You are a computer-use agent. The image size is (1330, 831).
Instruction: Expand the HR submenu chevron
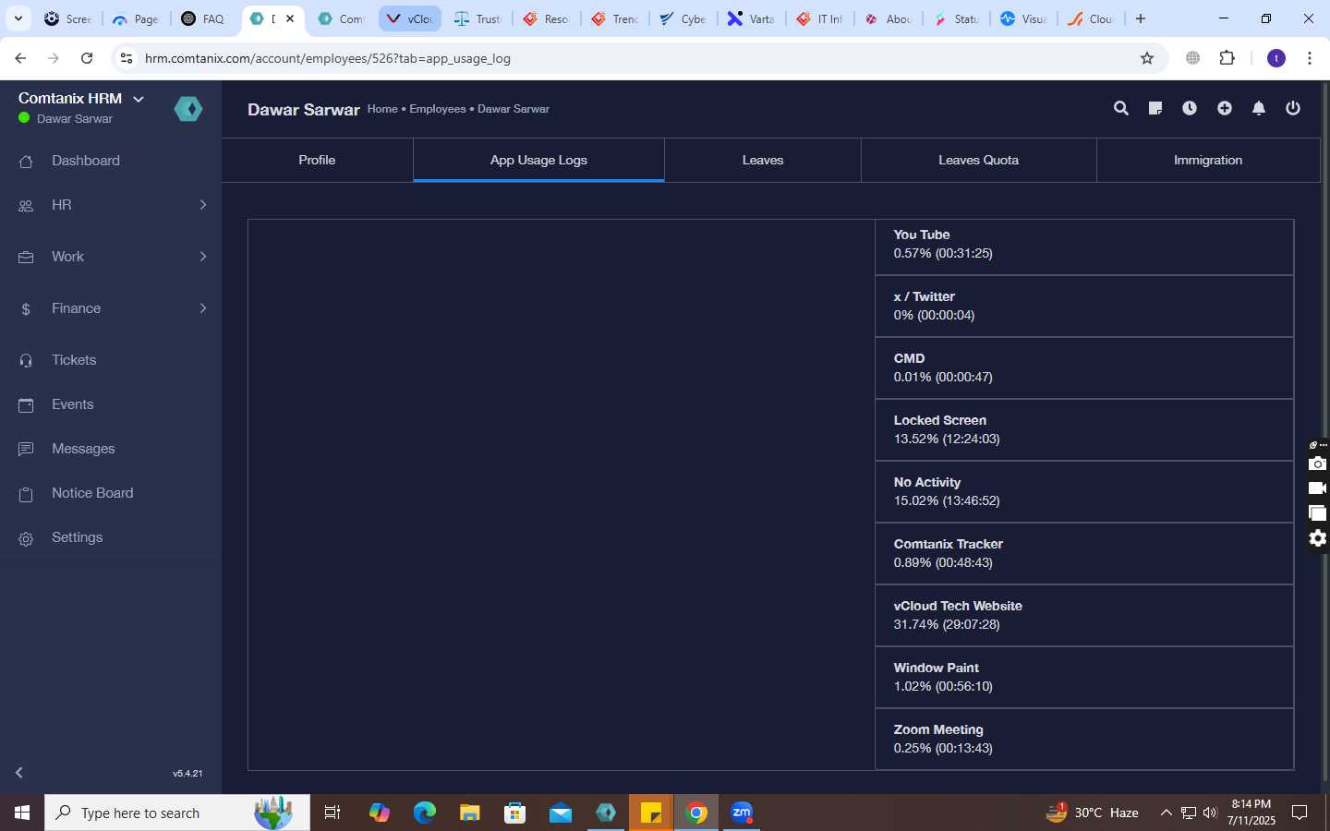(x=203, y=205)
